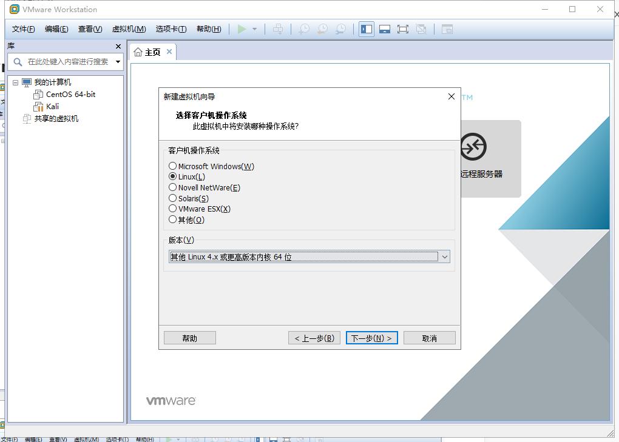This screenshot has height=442, width=619.
Task: Close the 库 library panel
Action: pos(118,47)
